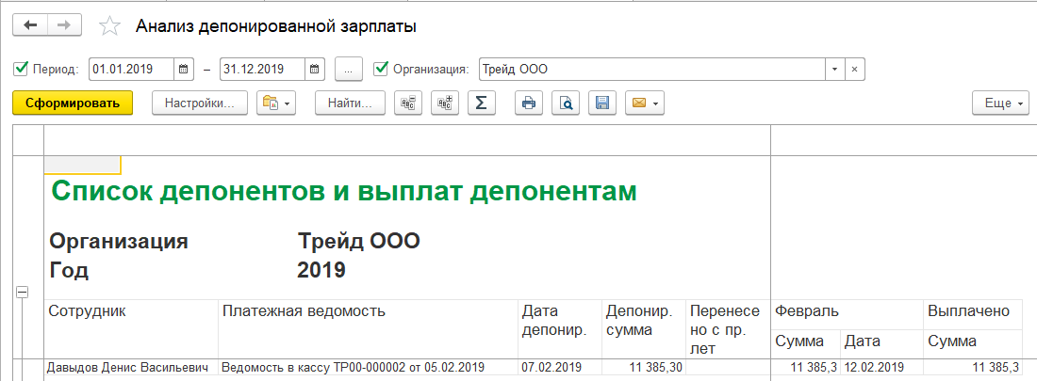Go back with the left arrow button

[30, 25]
